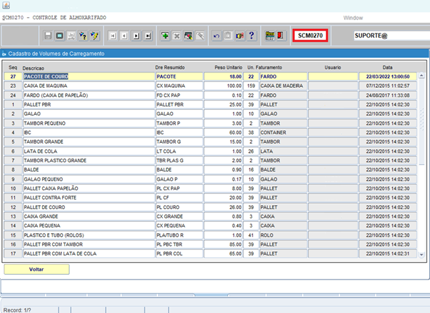Select description CAIXA DE MAQUINA
Screen dimensions: 430x313
point(89,86)
